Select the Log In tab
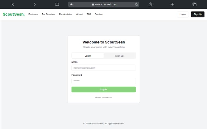Image resolution: width=207 pixels, height=129 pixels. point(88,56)
